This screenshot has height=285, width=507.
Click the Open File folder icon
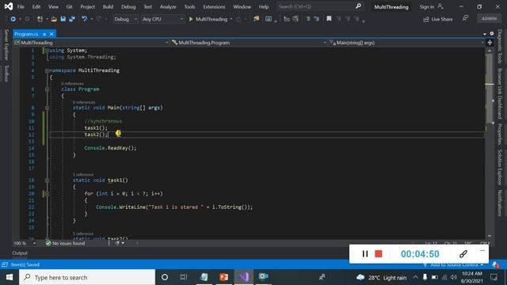point(54,19)
